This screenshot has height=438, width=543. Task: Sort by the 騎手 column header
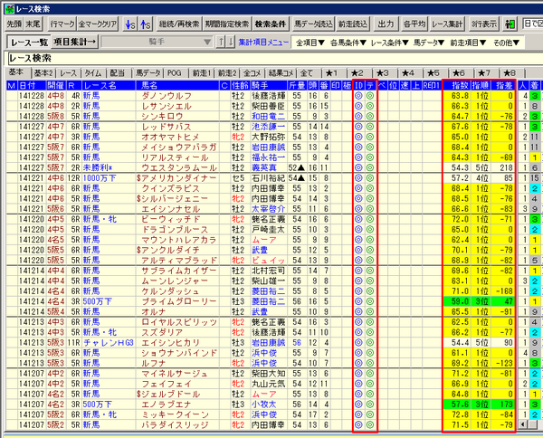click(269, 86)
